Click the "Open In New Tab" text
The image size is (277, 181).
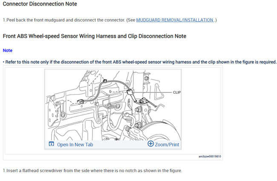coord(75,144)
